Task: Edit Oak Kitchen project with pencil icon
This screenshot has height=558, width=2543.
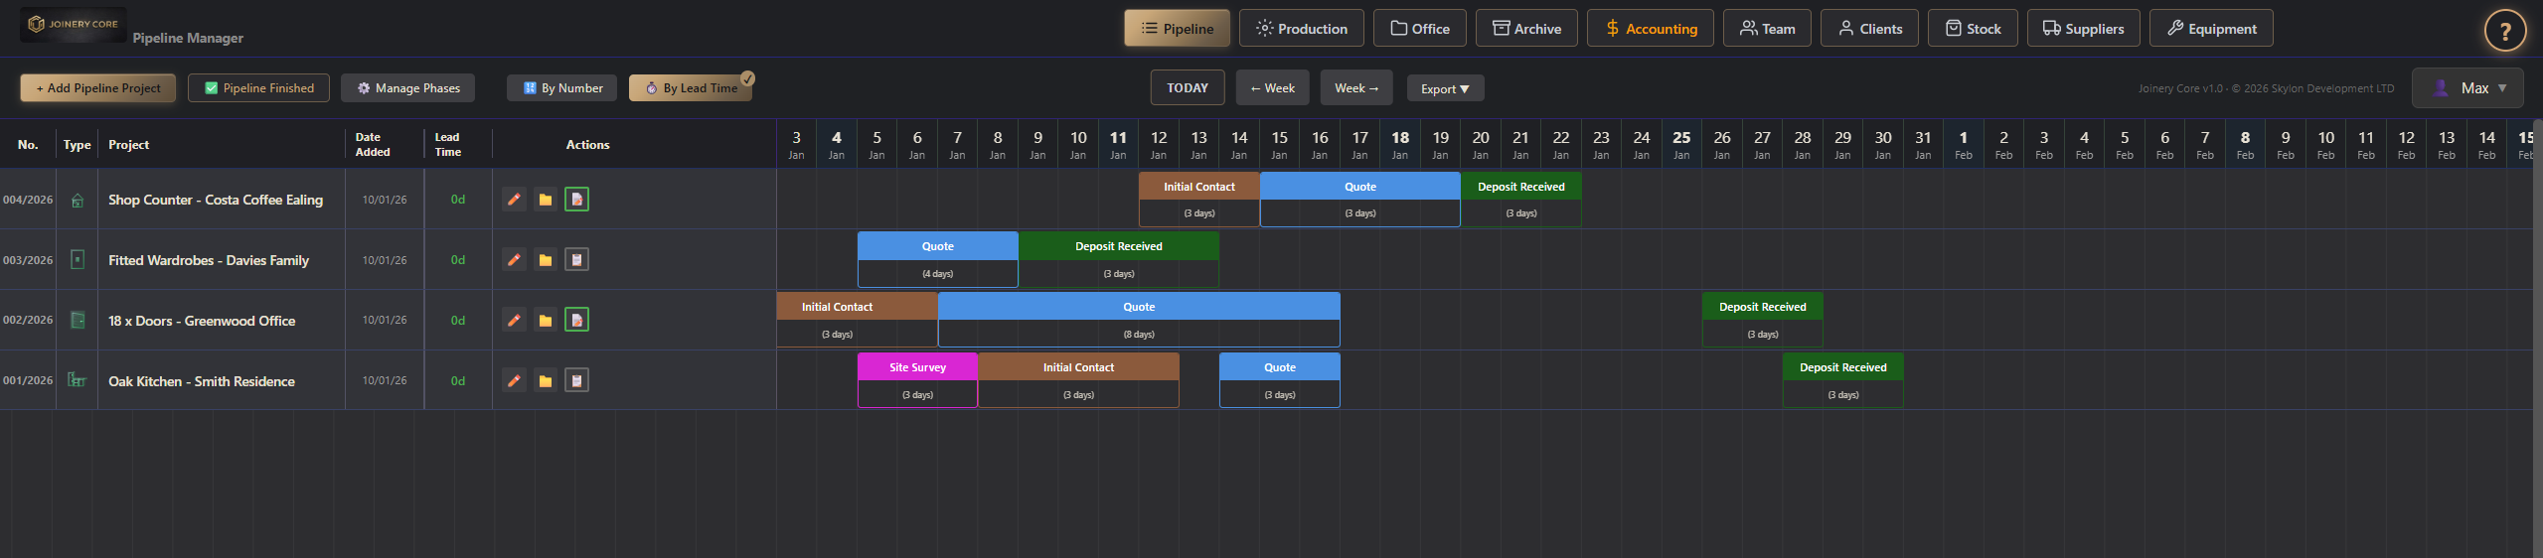Action: coord(514,381)
